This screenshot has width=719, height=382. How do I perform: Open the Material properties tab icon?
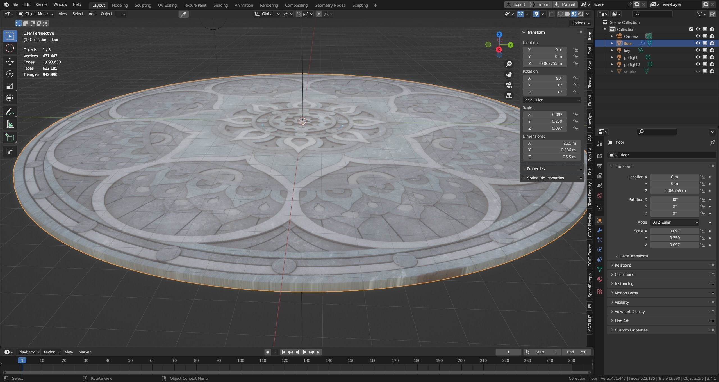coord(600,279)
